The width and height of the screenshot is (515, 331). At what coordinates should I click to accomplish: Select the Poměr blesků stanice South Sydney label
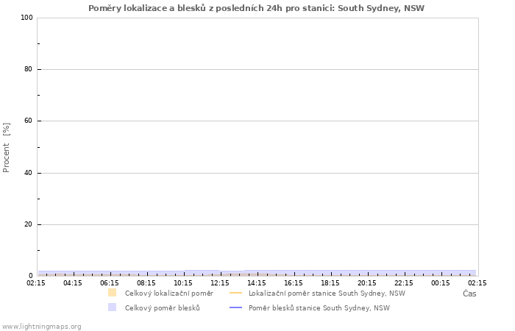pos(319,307)
